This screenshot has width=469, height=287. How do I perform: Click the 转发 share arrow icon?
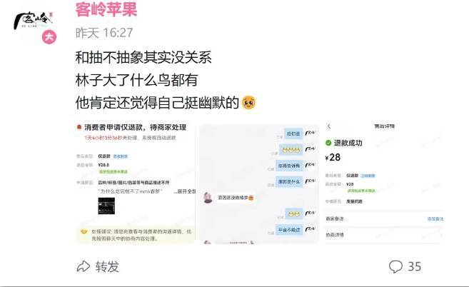[84, 266]
